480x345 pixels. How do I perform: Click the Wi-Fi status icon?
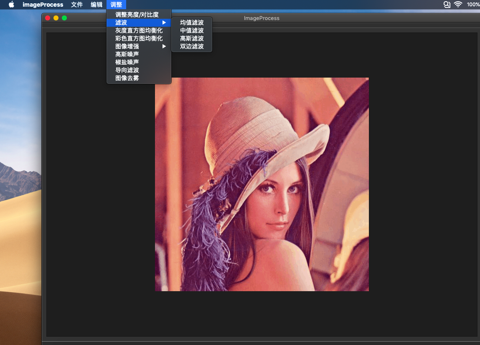(458, 5)
